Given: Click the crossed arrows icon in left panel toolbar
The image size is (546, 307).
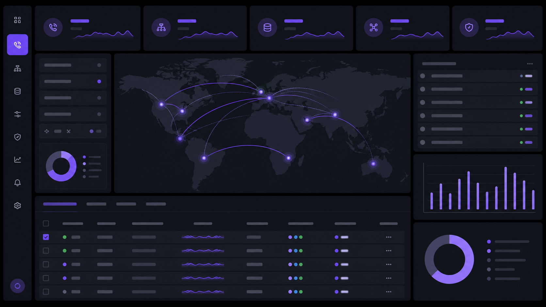Looking at the screenshot, I should [69, 131].
